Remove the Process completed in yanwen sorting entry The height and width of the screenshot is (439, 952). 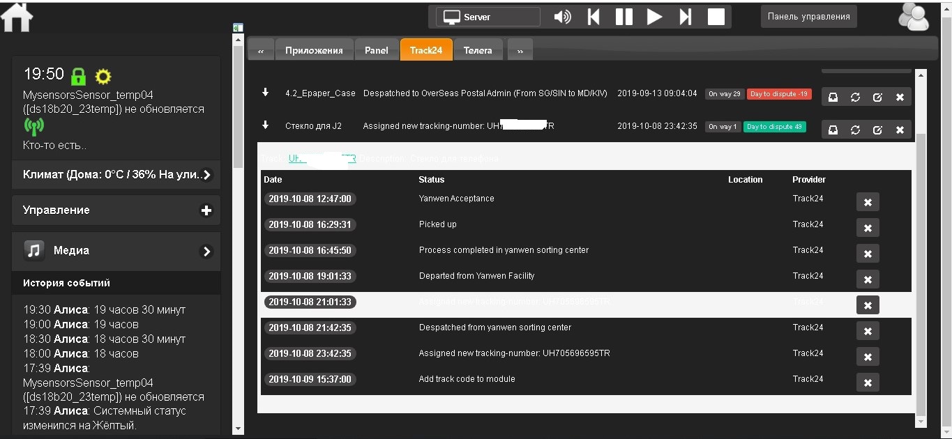868,254
